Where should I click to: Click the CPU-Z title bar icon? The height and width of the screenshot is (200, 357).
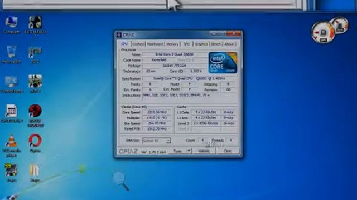pyautogui.click(x=119, y=34)
